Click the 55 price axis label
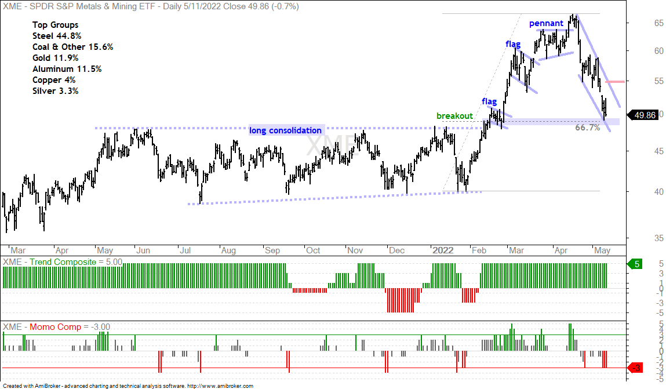Screen dimensions: 666x389 pyautogui.click(x=659, y=81)
